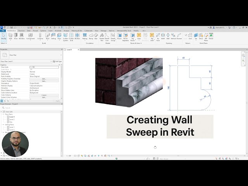
Task: Select the Curtain Grid tool
Action: click(x=71, y=37)
